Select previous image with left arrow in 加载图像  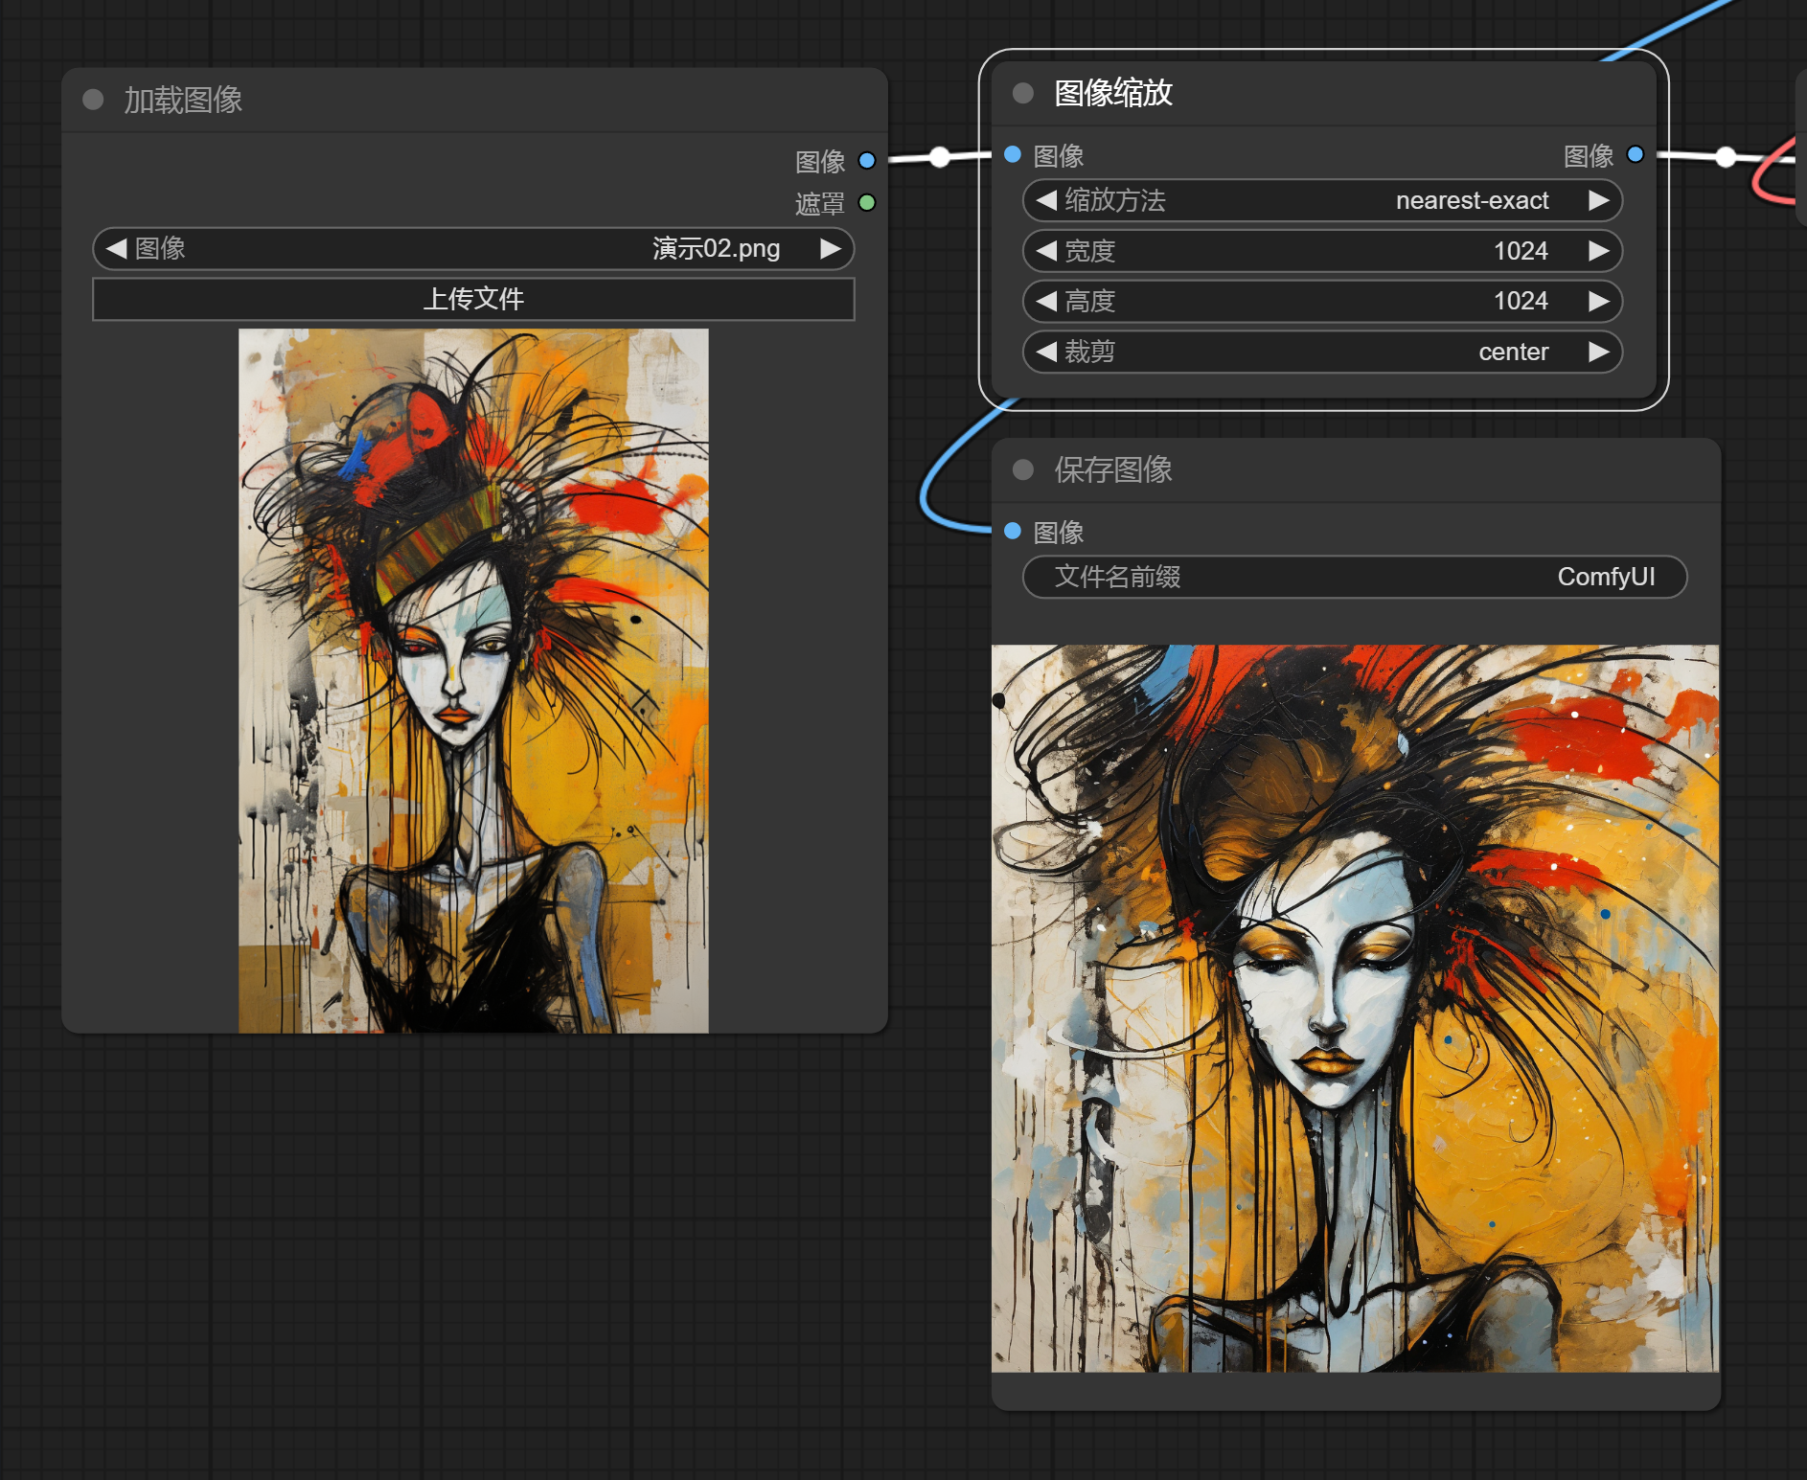117,249
